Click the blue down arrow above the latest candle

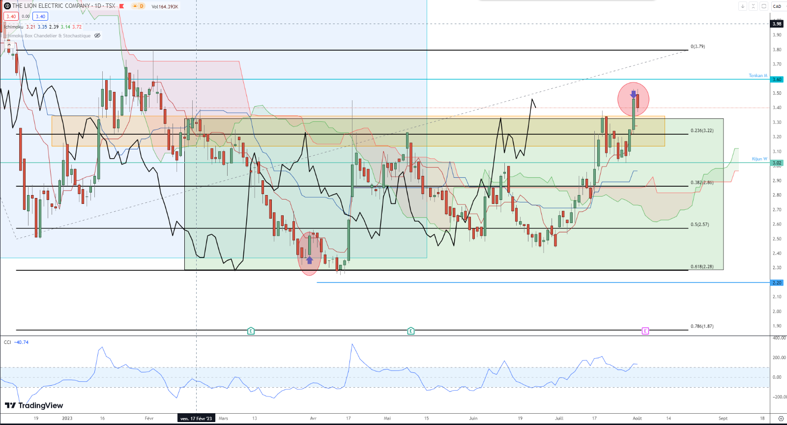click(x=633, y=94)
